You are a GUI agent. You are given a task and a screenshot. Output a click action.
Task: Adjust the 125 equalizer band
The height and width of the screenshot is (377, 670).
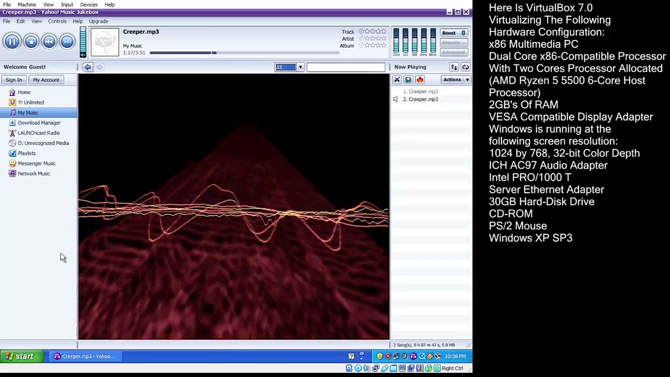click(405, 41)
